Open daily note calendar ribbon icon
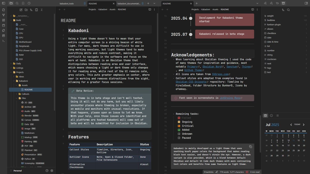The height and width of the screenshot is (174, 310). click(4, 25)
